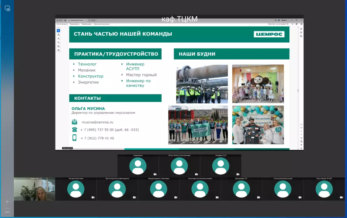Image resolution: width=347 pixels, height=218 pixels.
Task: Open the three-dots more options menu
Action: click(x=7, y=212)
